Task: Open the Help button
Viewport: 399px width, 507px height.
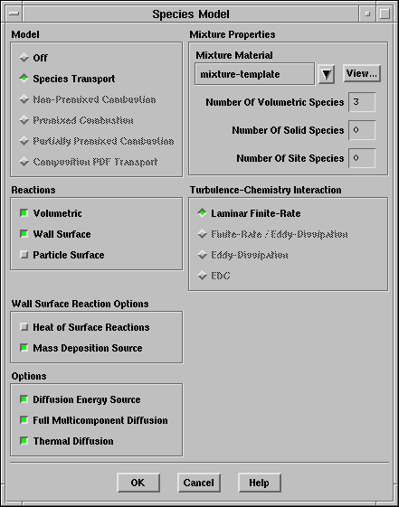Action: click(x=259, y=483)
